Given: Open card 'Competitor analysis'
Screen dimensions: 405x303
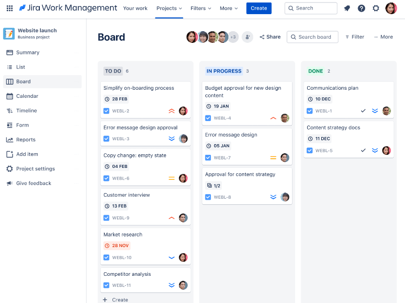Looking at the screenshot, I should click(145, 280).
